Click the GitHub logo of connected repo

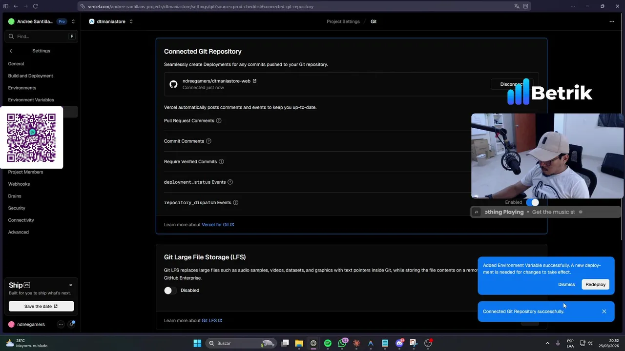[173, 84]
